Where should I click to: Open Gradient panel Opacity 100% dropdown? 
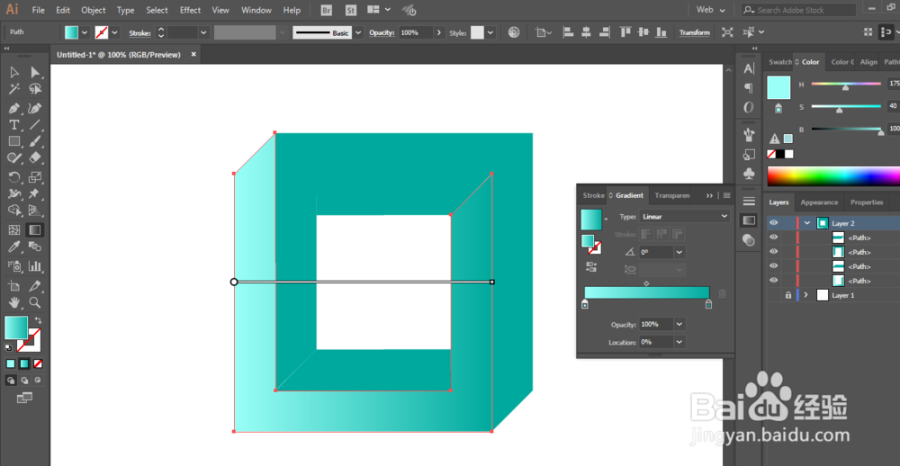(679, 324)
